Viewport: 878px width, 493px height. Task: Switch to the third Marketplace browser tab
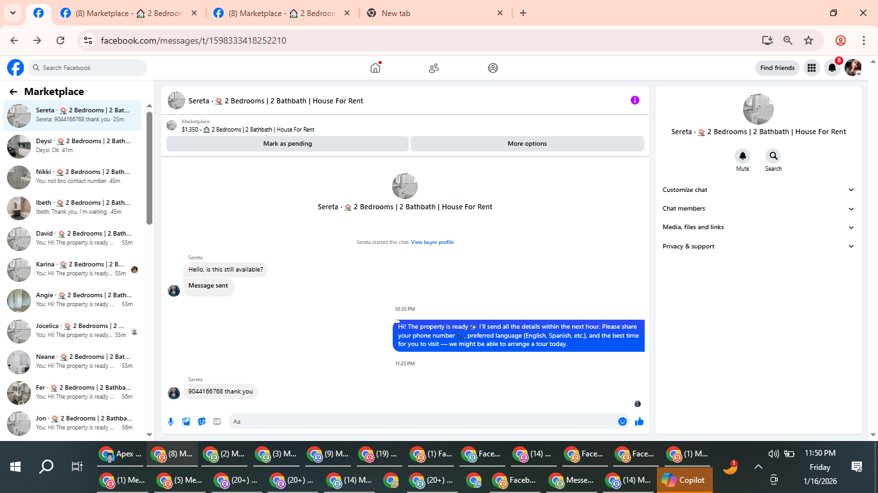(x=283, y=13)
